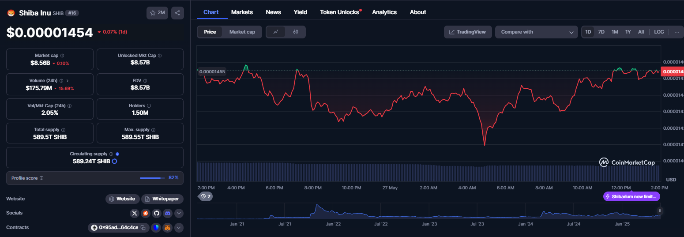
Task: Toggle chart to Price view
Action: [x=210, y=32]
